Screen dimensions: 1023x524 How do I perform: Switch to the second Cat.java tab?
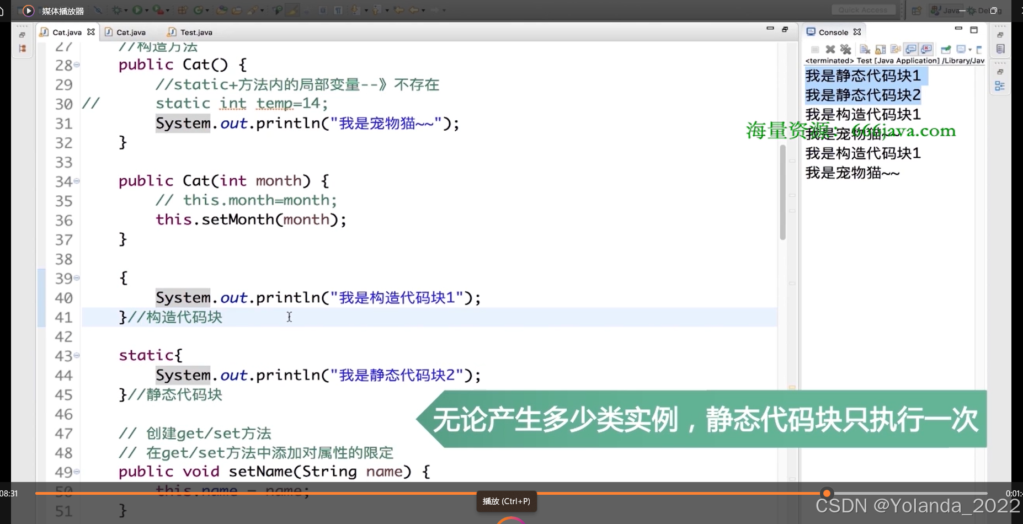[125, 32]
